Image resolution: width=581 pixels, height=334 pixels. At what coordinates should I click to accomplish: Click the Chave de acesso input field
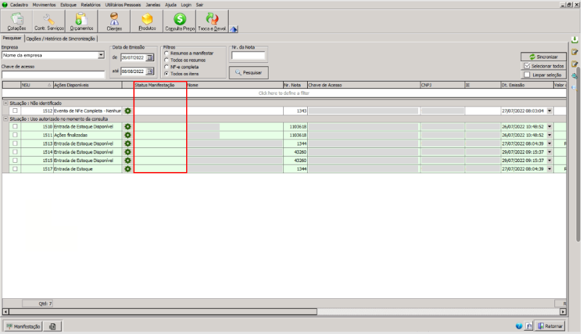point(53,75)
